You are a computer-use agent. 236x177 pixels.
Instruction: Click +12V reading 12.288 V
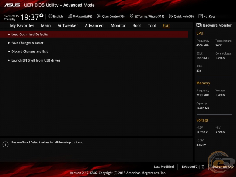202,132
